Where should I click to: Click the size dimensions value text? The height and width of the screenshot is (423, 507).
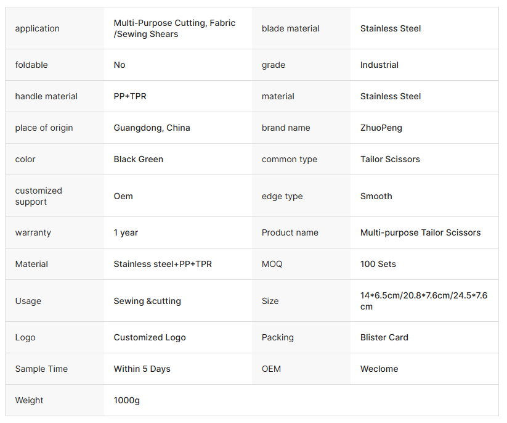pyautogui.click(x=423, y=301)
